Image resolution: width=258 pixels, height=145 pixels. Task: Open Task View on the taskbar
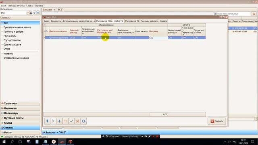(x=20, y=141)
